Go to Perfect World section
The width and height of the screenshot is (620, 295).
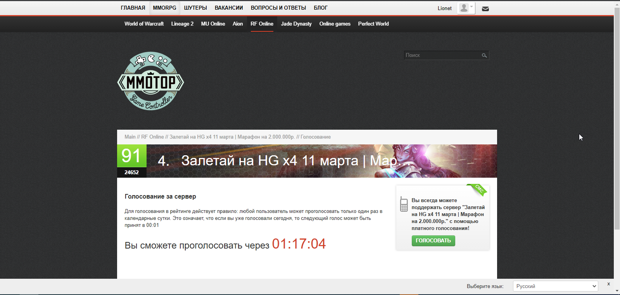point(373,24)
